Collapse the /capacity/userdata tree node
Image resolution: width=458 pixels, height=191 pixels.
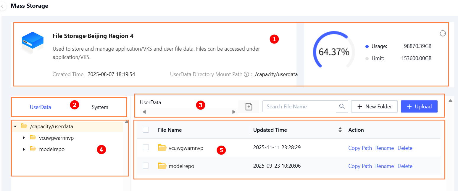tap(15, 126)
